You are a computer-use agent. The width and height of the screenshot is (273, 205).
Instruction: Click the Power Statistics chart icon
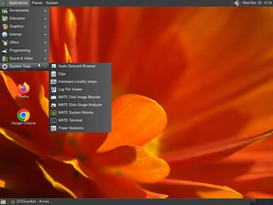pos(53,128)
